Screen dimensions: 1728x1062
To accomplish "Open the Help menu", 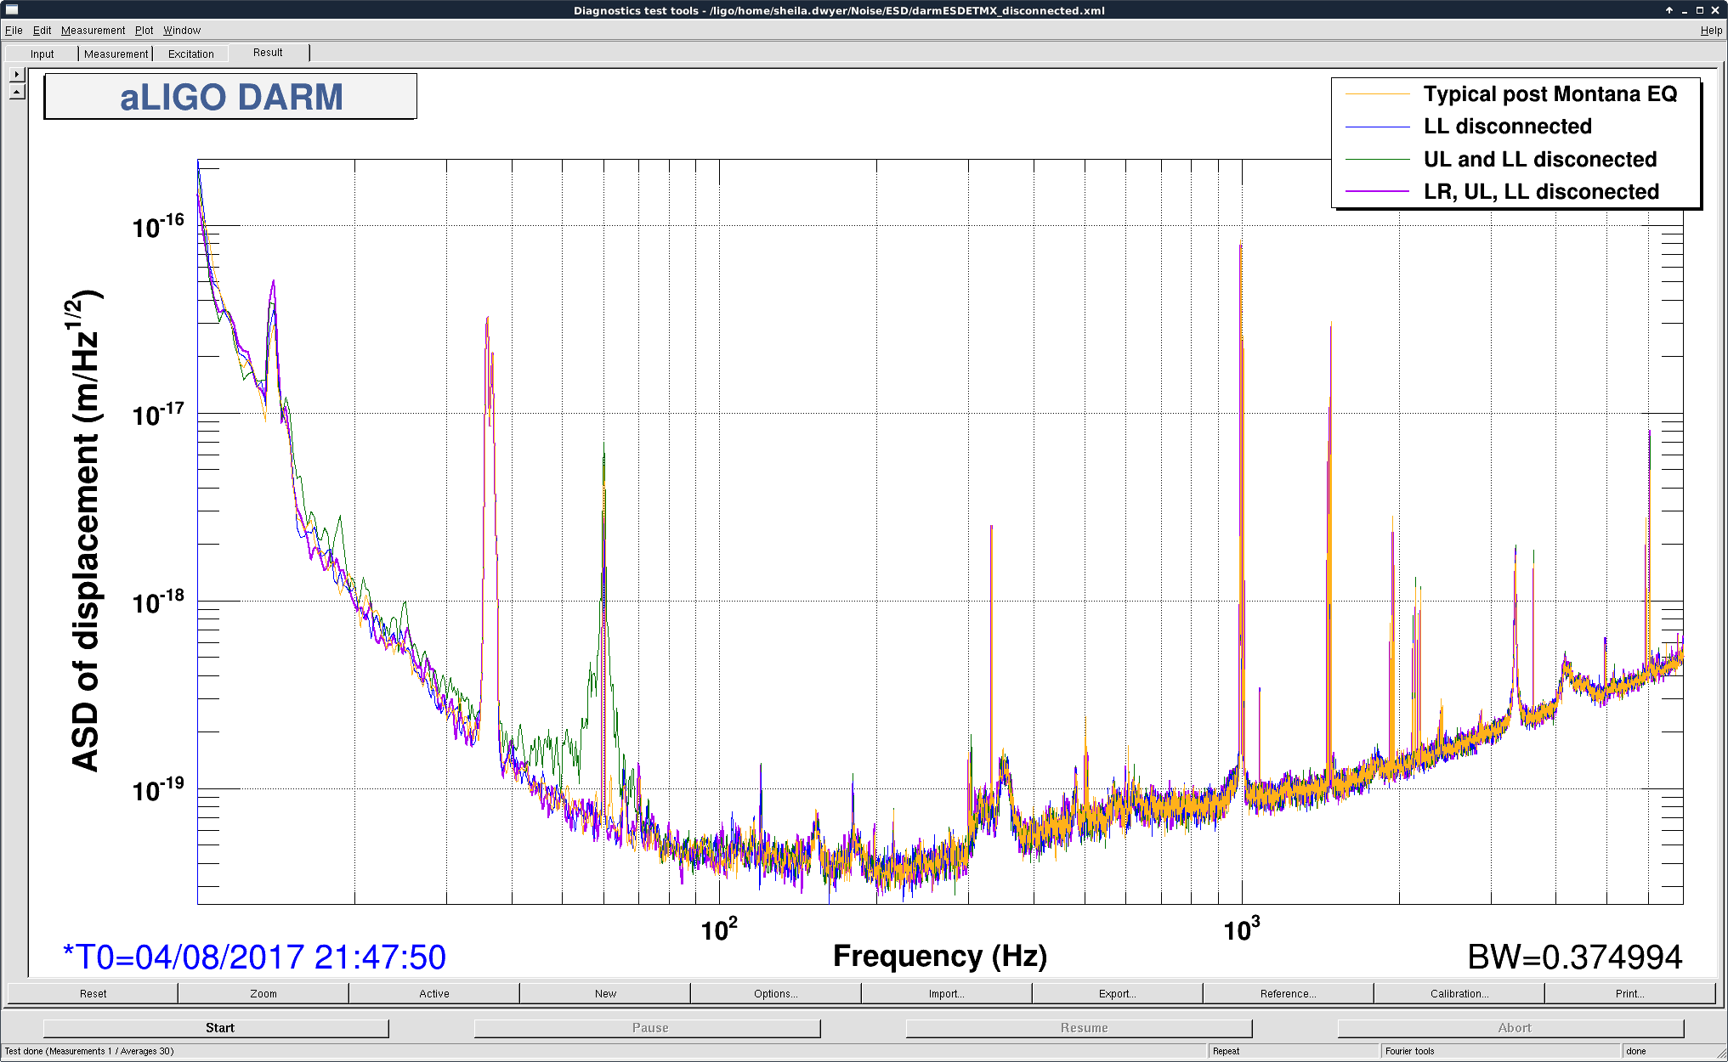I will [1711, 31].
